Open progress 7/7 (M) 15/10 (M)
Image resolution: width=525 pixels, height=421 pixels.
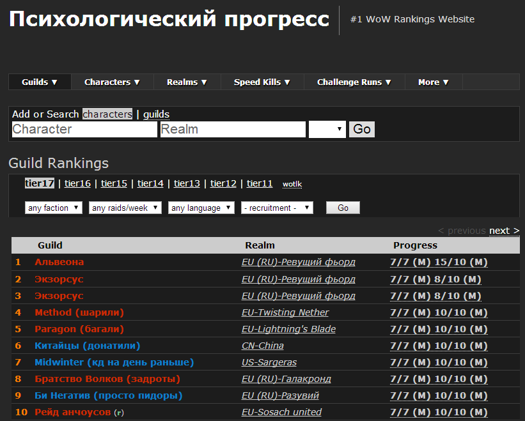coord(439,262)
